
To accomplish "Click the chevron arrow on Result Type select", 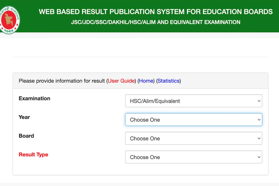I will [259, 157].
